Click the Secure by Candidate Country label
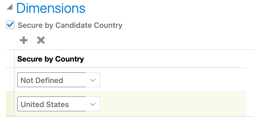The width and height of the screenshot is (254, 121). coord(70,25)
